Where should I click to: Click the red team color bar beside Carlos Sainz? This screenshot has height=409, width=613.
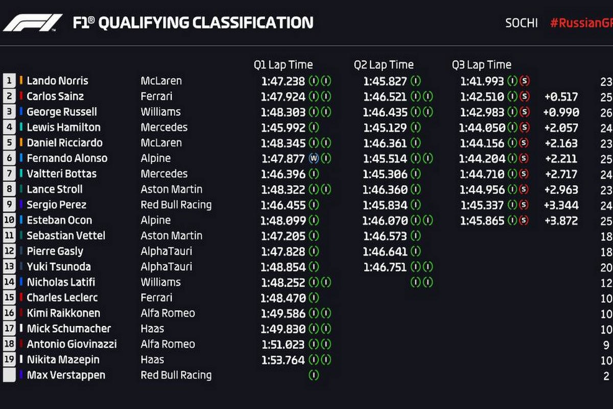coord(21,96)
